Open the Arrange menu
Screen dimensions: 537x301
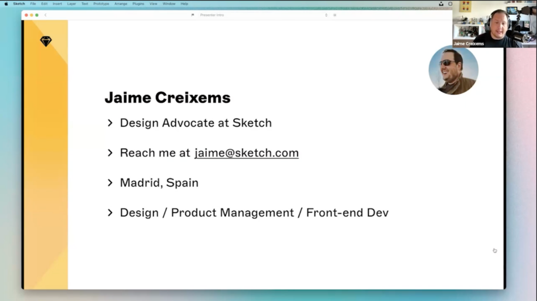click(121, 4)
